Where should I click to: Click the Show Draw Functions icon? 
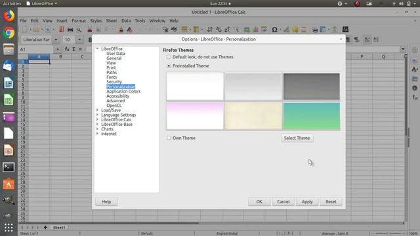coord(345,29)
